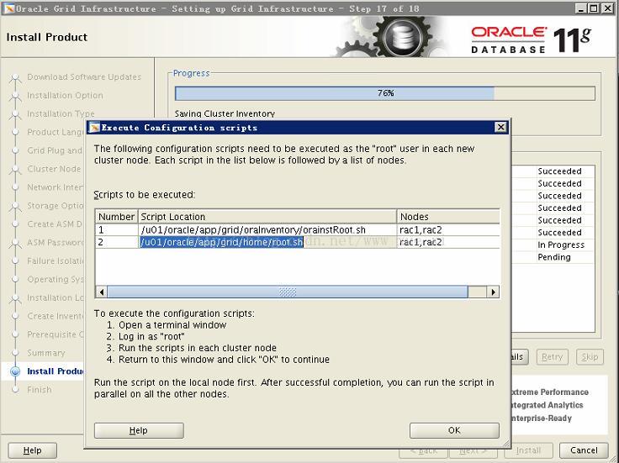Click the In Progress status entry

pos(561,245)
